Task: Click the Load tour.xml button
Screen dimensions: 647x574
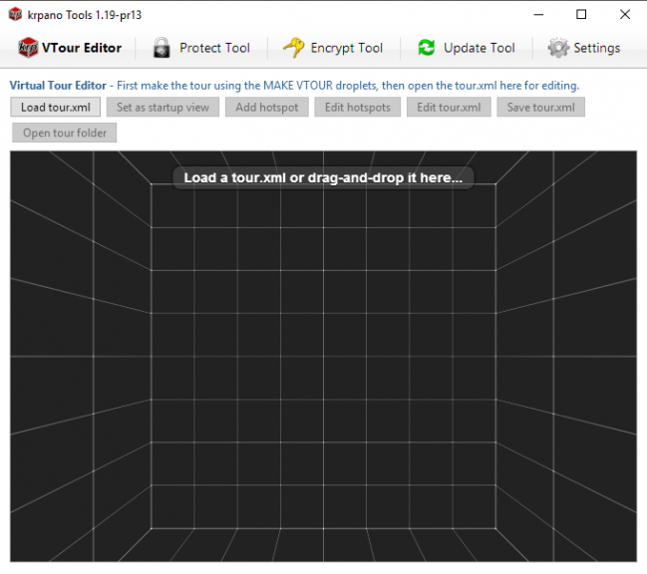Action: coord(55,108)
